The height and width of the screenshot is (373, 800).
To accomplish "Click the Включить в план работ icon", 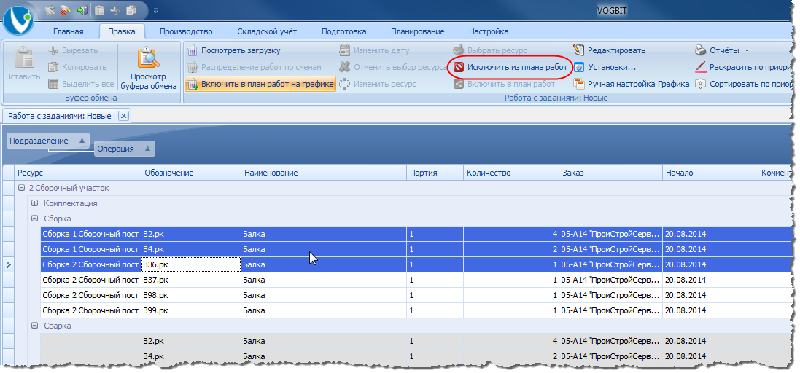I will coord(459,84).
